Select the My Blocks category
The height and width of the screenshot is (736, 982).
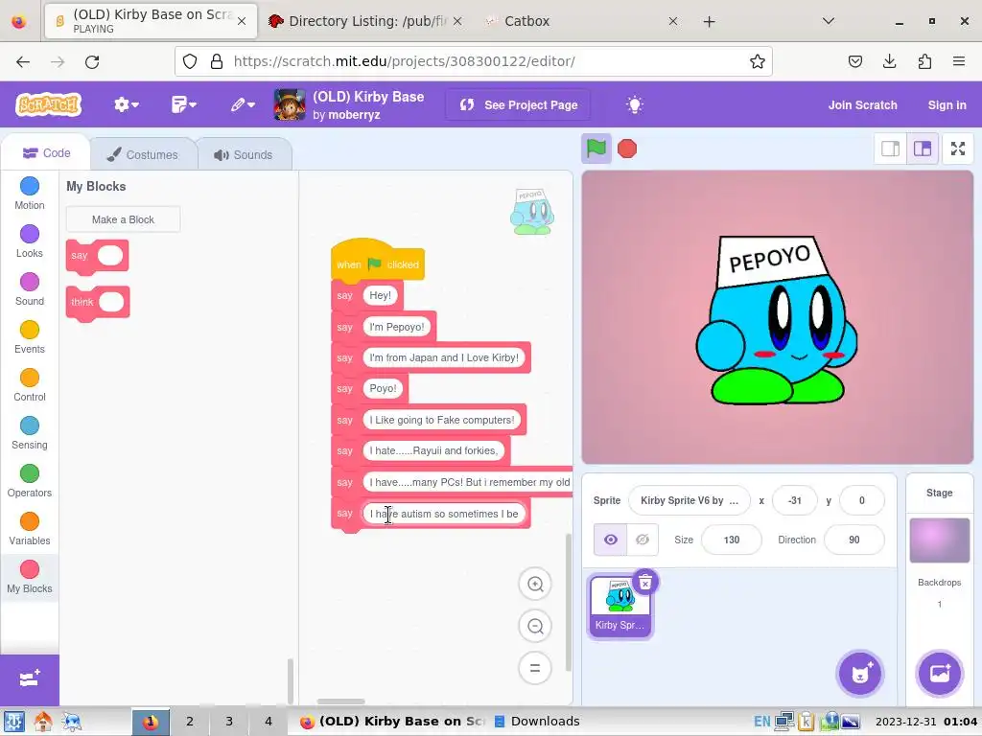coord(30,577)
